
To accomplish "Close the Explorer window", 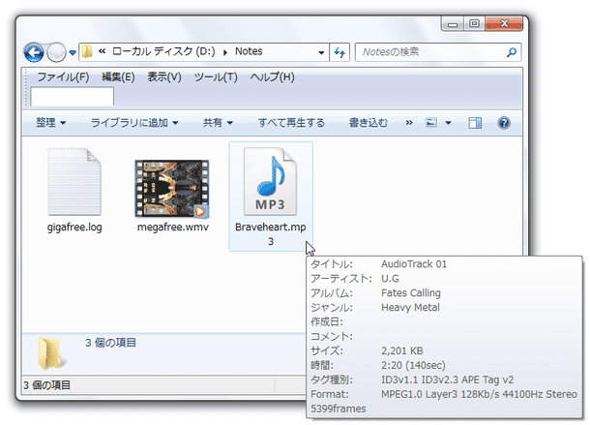I will tap(504, 24).
